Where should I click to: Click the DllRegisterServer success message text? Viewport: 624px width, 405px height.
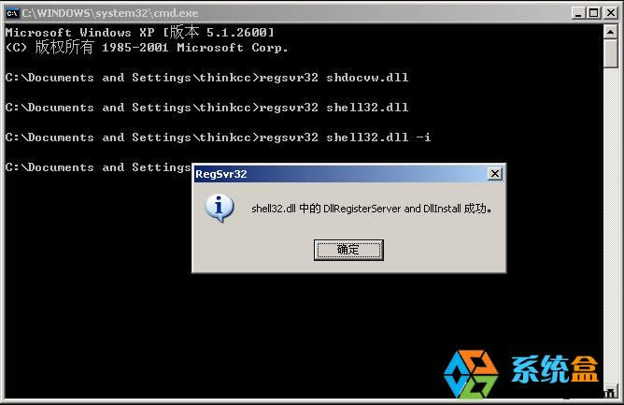coord(372,209)
